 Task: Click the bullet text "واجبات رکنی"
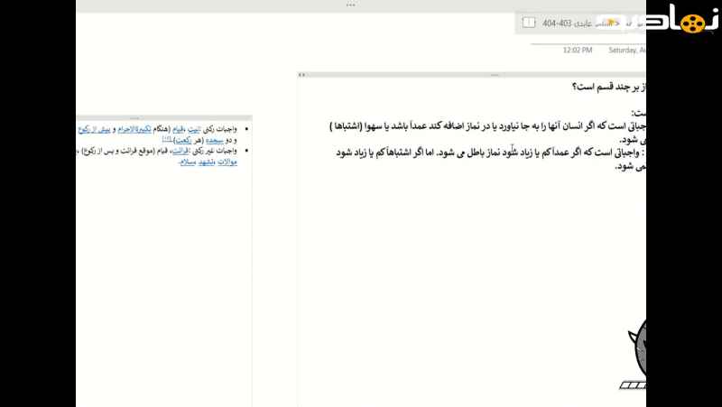tap(219, 129)
